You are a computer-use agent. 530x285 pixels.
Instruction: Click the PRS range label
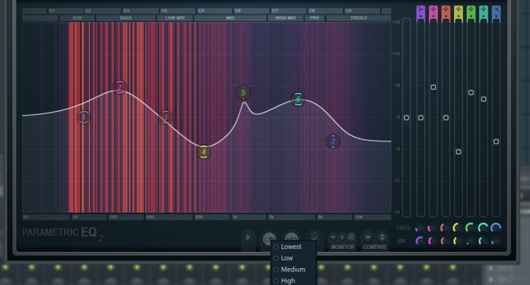pos(314,18)
